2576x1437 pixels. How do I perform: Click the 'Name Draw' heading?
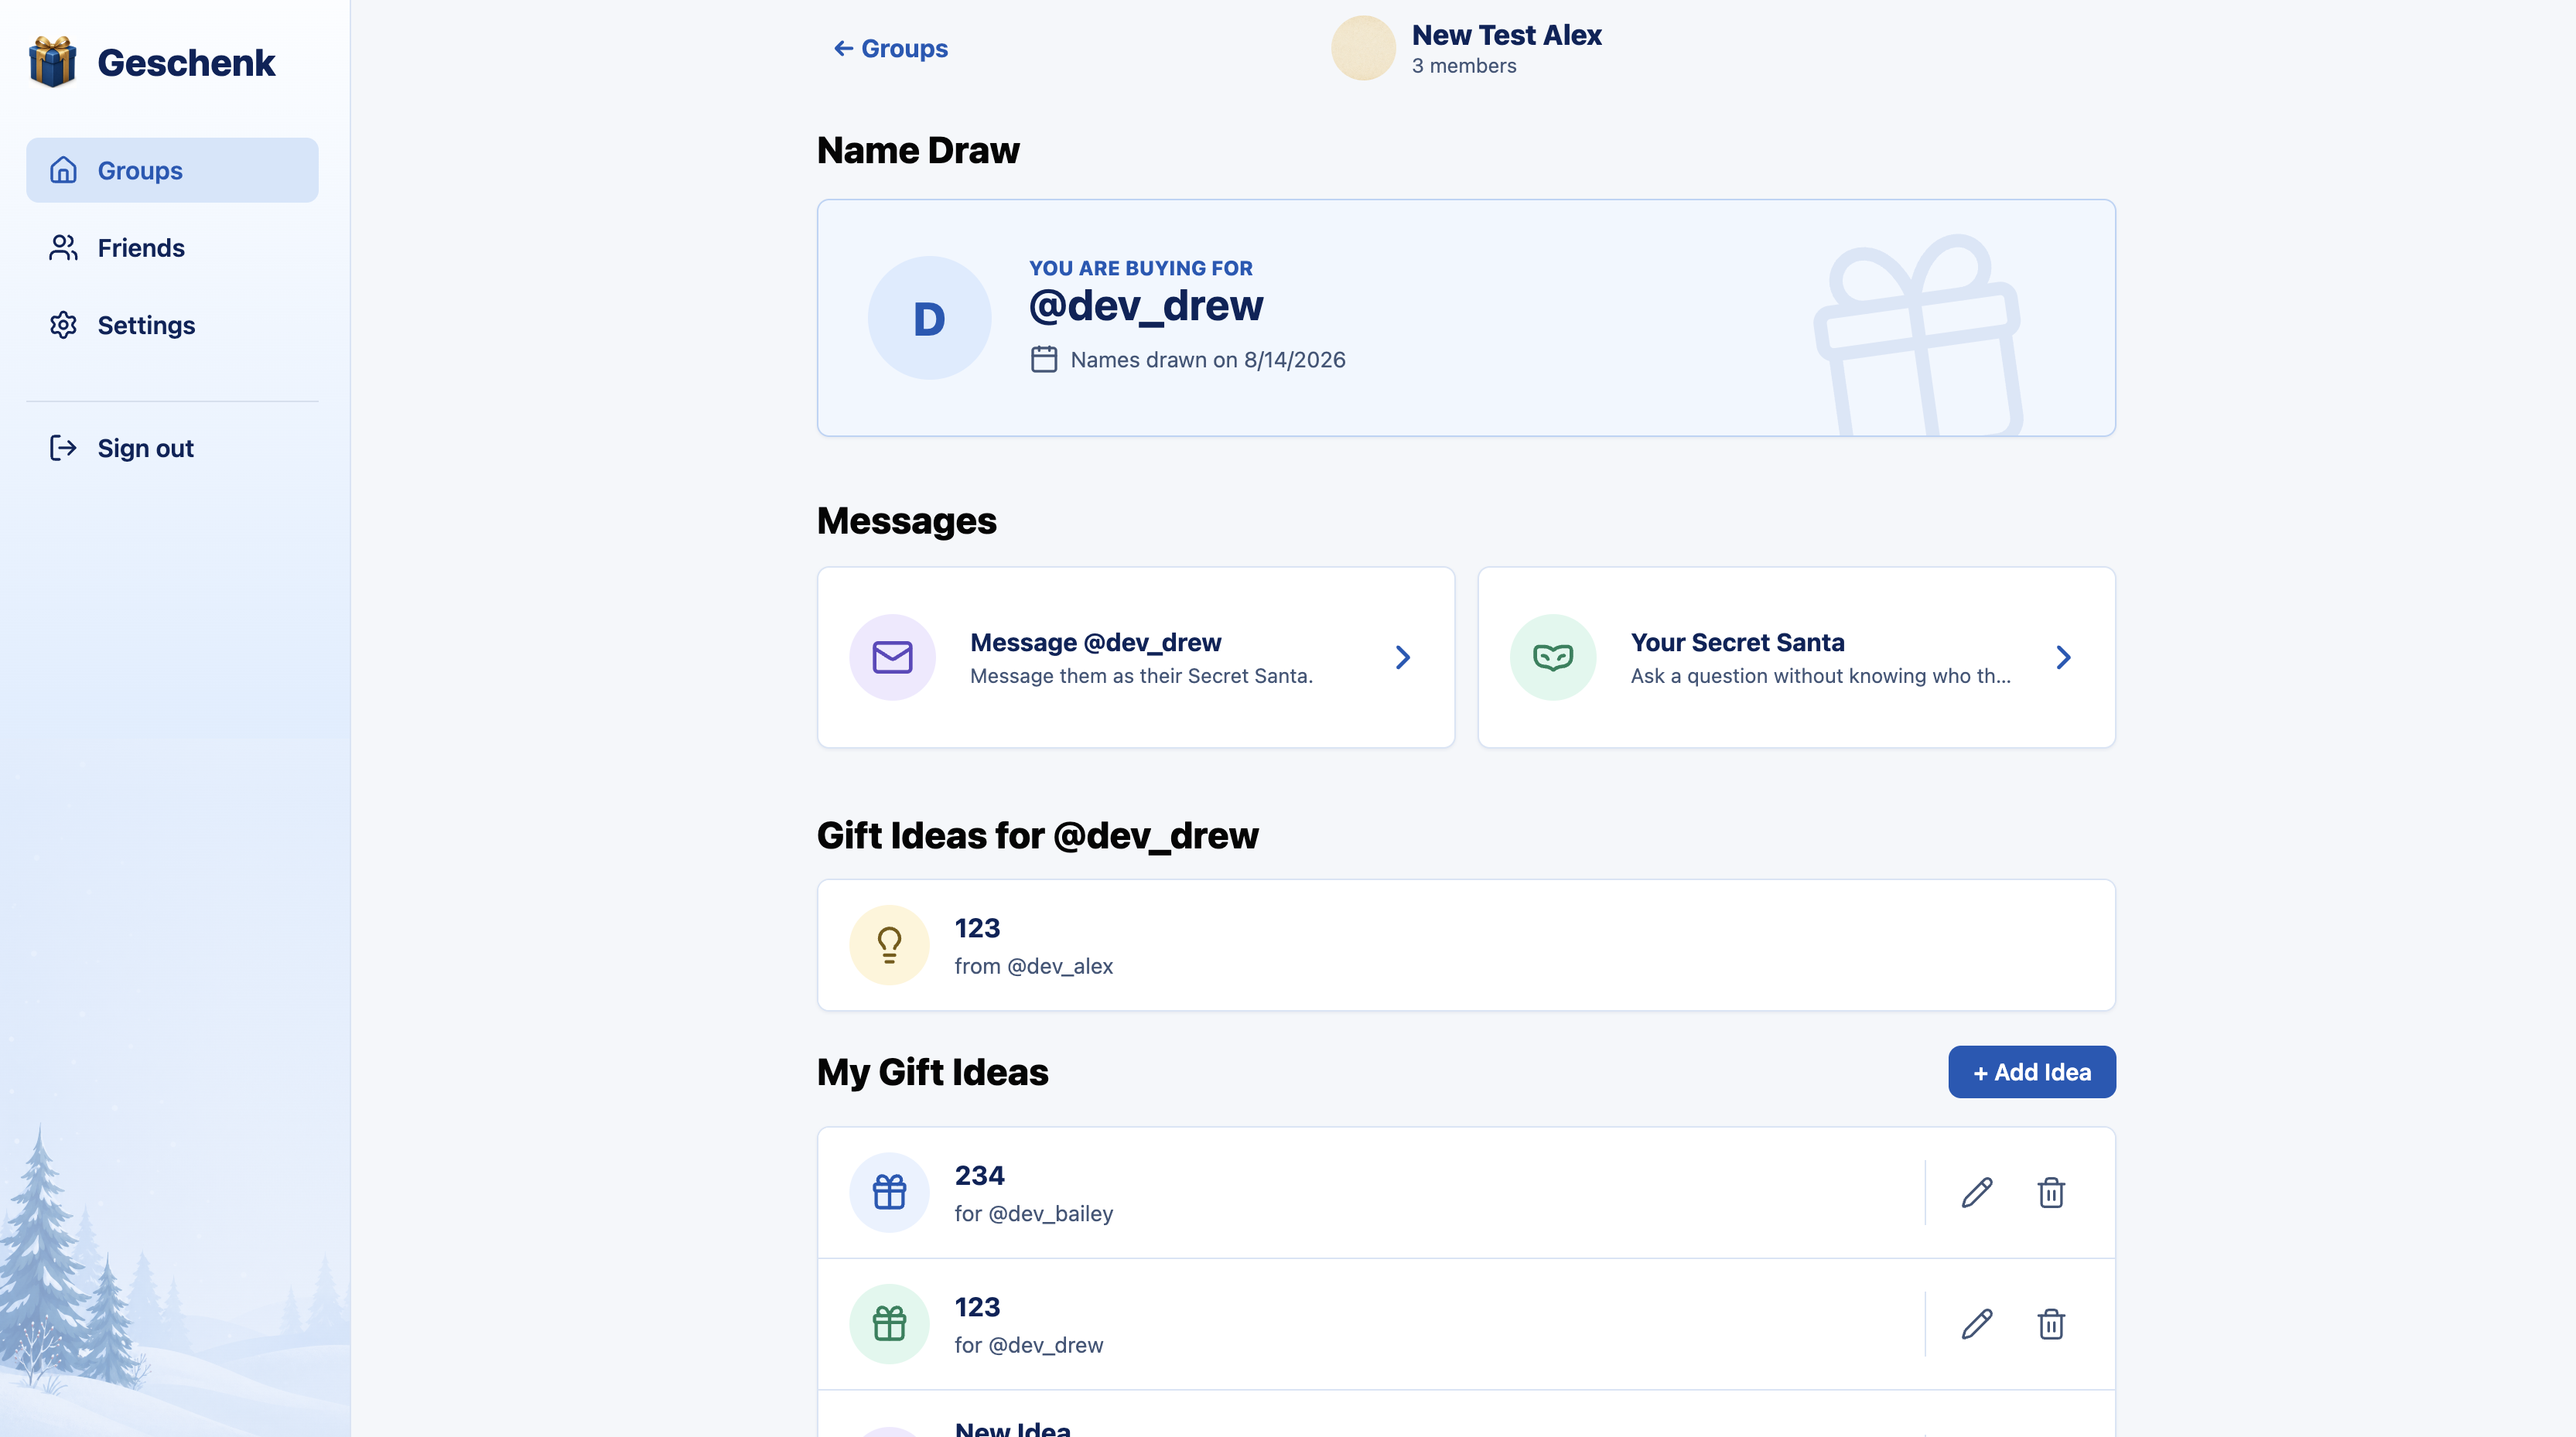[x=918, y=150]
